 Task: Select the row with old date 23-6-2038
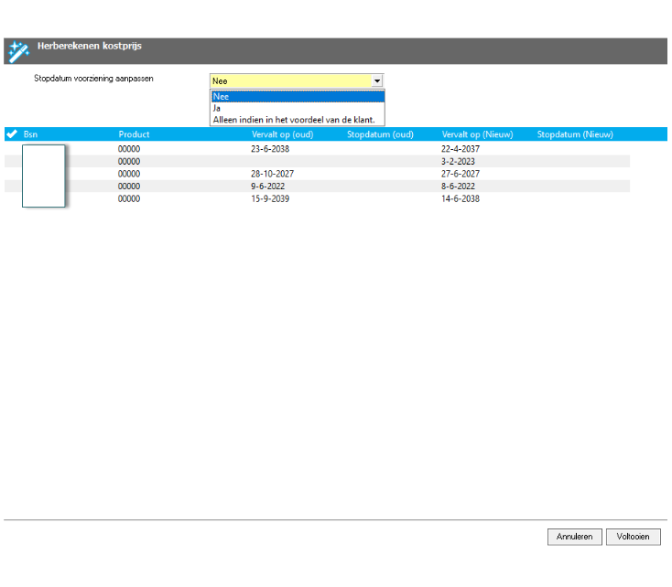point(270,148)
